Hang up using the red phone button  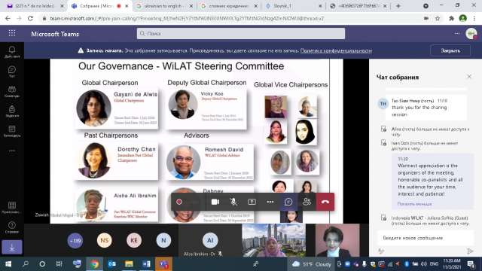point(325,202)
